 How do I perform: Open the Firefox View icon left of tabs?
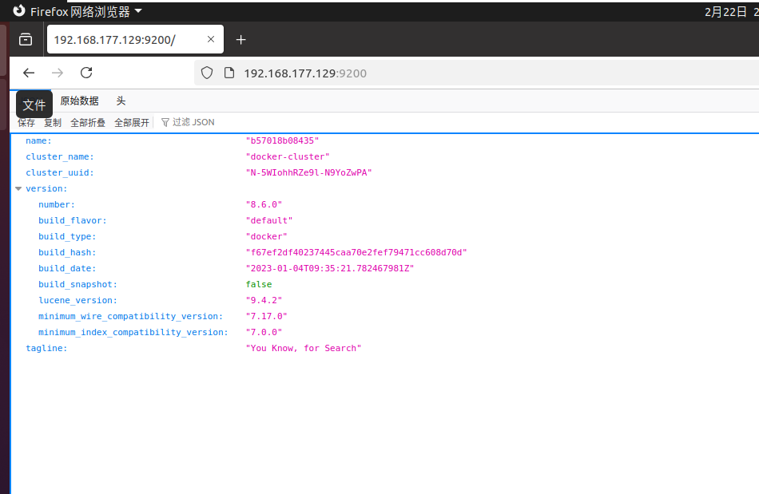coord(26,40)
